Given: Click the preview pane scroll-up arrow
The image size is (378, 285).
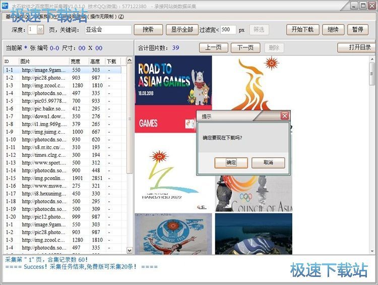Looking at the screenshot, I should click(x=372, y=59).
